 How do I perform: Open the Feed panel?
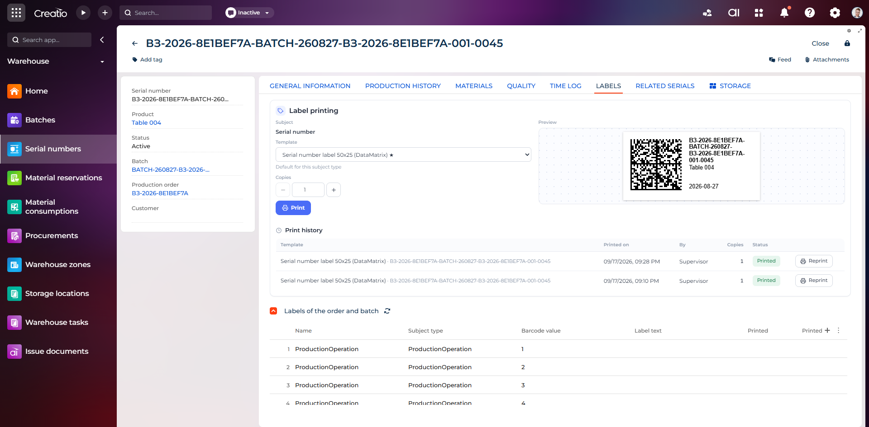780,60
